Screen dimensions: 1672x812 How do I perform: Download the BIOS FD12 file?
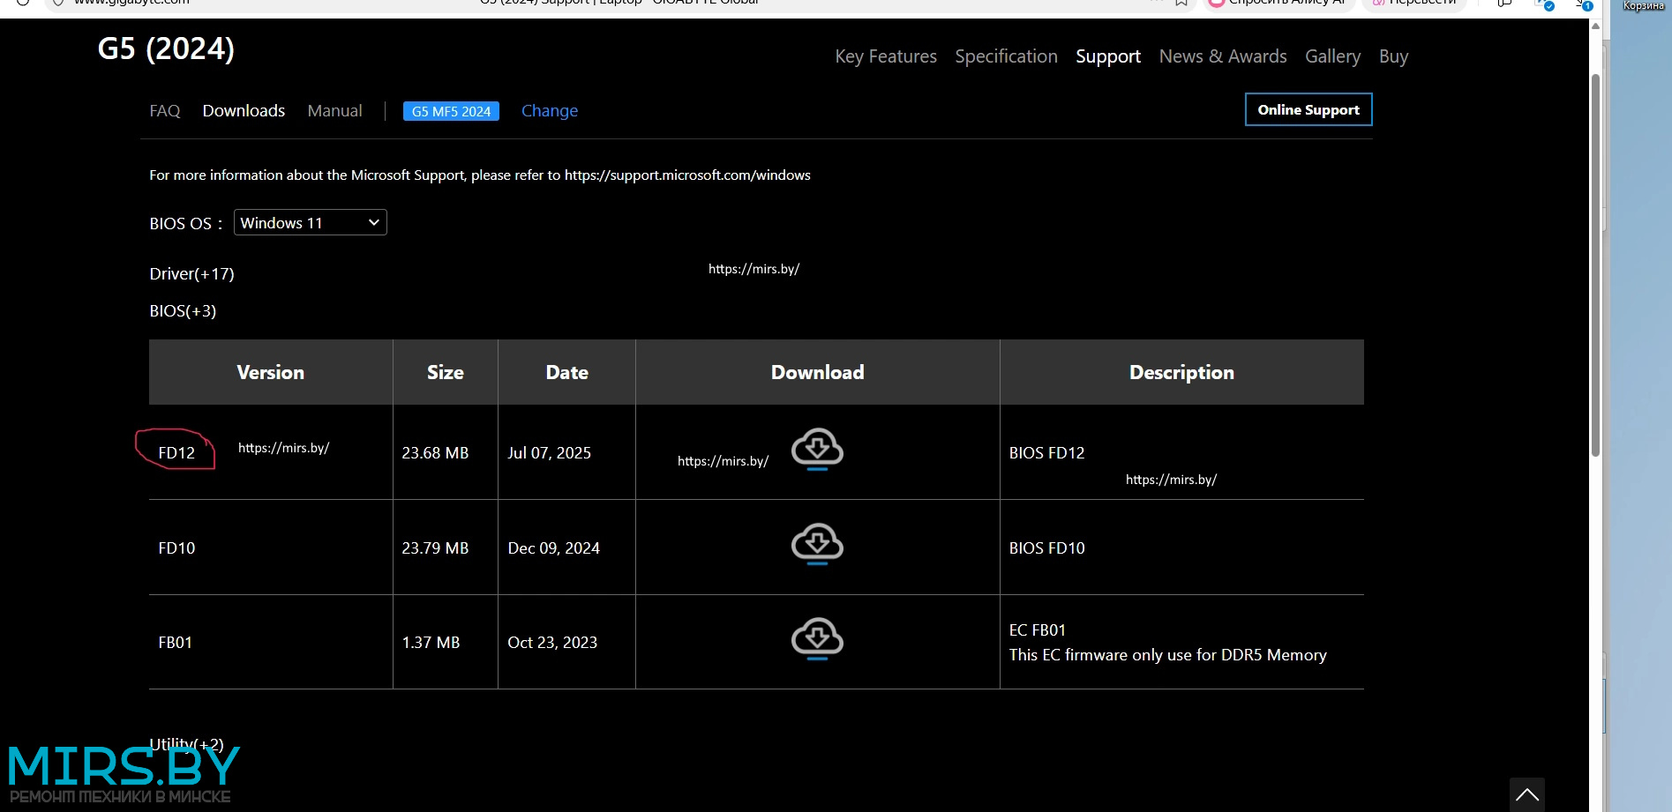817,450
